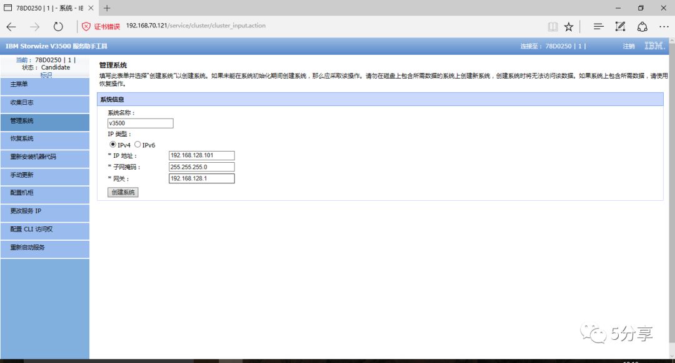The width and height of the screenshot is (675, 363).
Task: Click the 注销 logout link
Action: [x=629, y=46]
